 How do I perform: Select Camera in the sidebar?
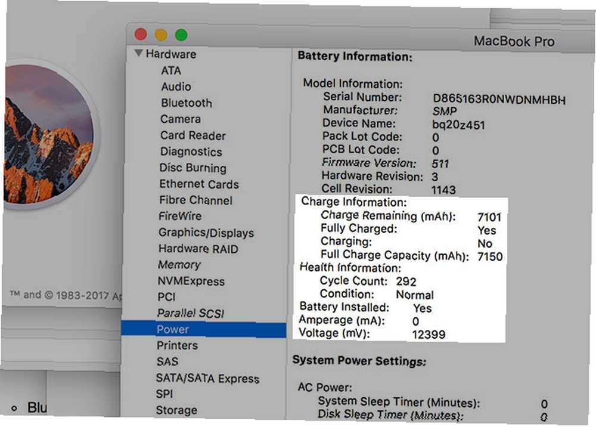coord(181,119)
